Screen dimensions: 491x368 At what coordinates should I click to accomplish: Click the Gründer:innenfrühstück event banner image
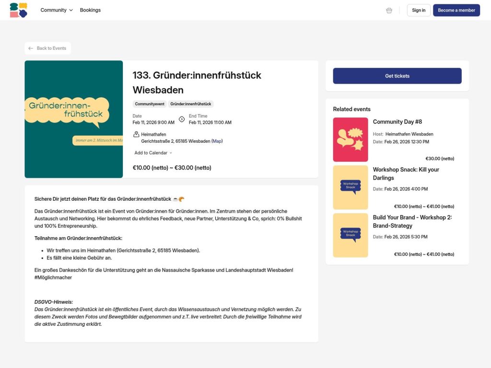click(73, 119)
